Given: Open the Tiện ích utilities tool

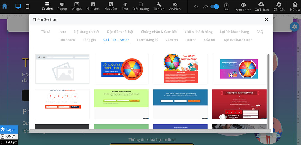Looking at the screenshot, I should pos(159,6).
